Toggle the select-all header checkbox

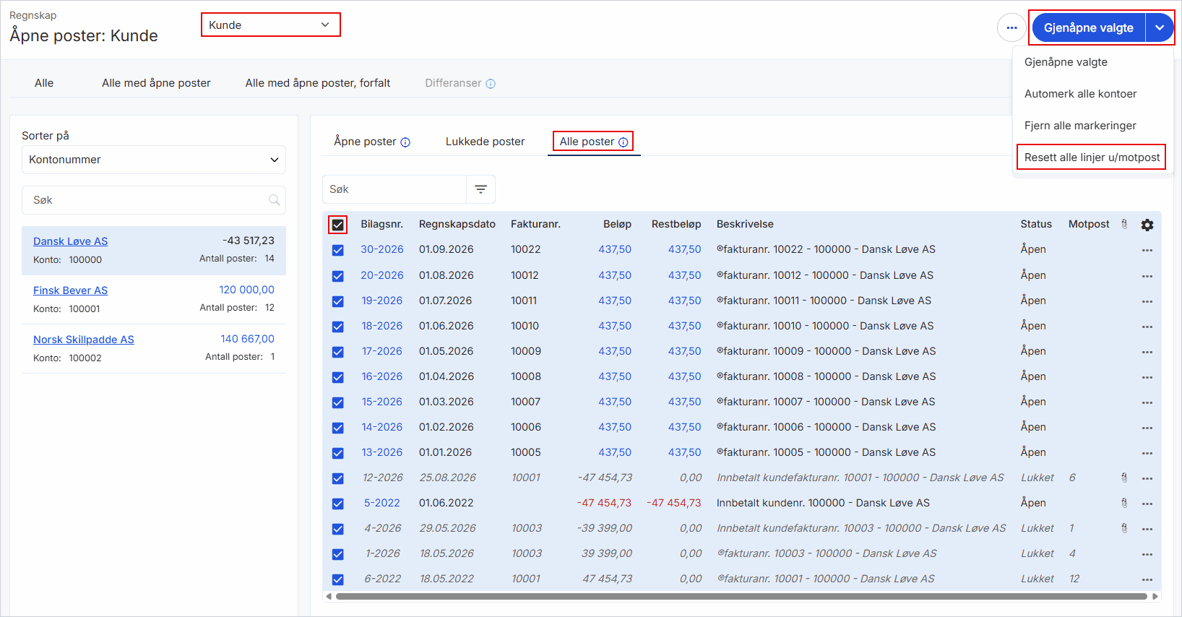[x=337, y=225]
